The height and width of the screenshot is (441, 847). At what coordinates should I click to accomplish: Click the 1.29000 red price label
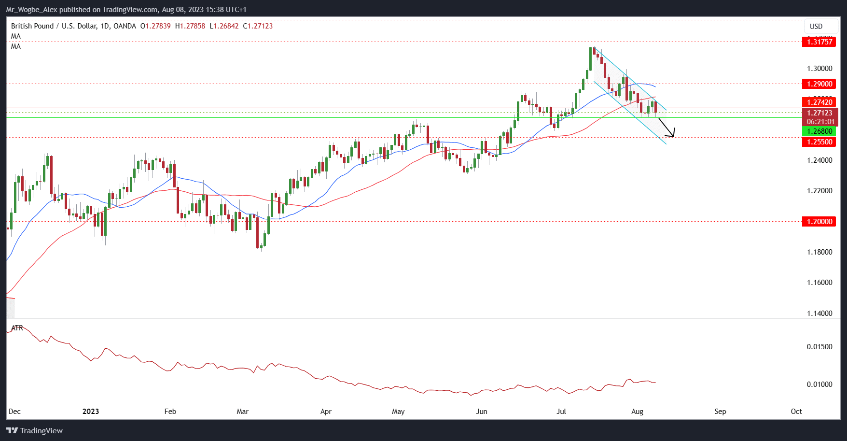820,84
